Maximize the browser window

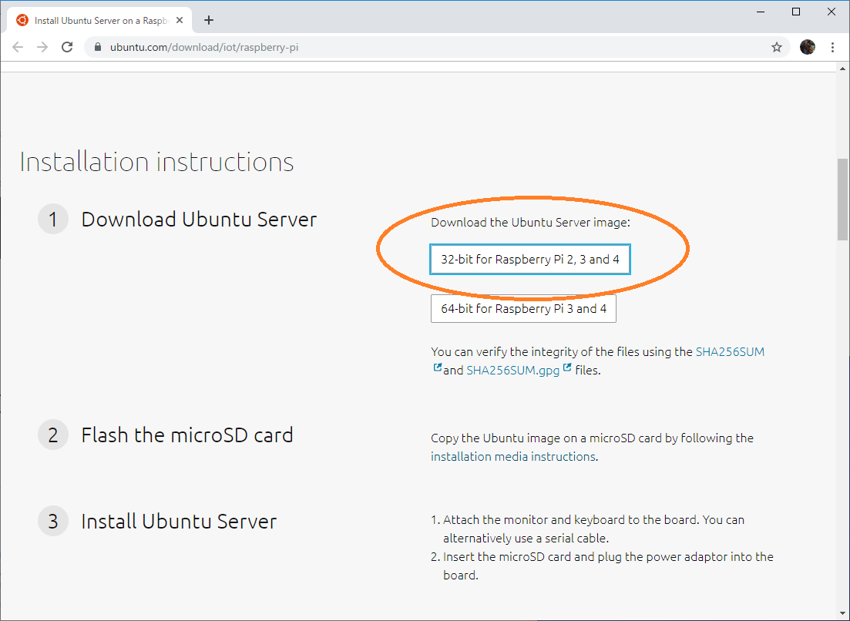click(796, 12)
